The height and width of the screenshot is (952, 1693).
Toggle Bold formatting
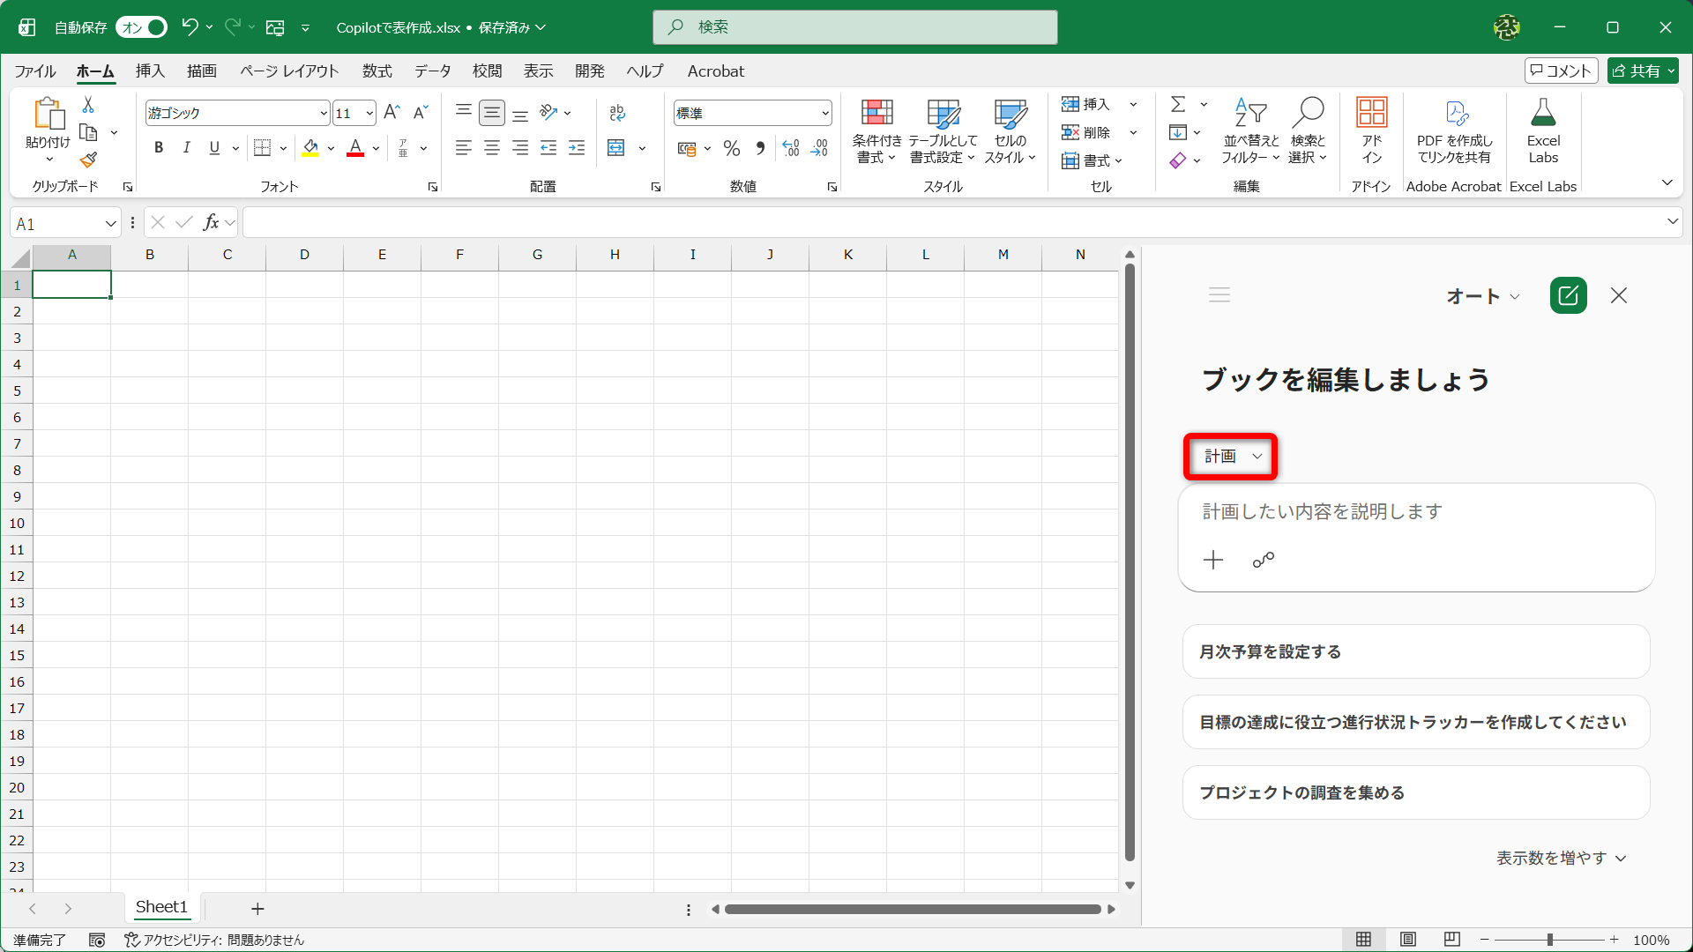click(159, 148)
